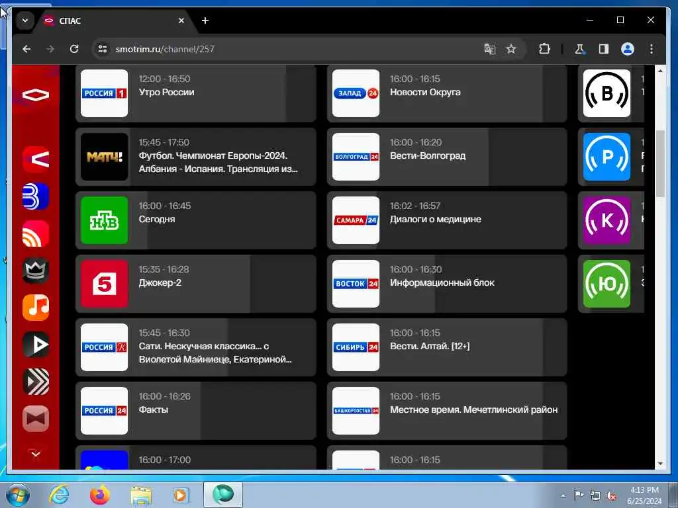The image size is (678, 508).
Task: Select the Волгоград 24 channel logo
Action: click(356, 157)
